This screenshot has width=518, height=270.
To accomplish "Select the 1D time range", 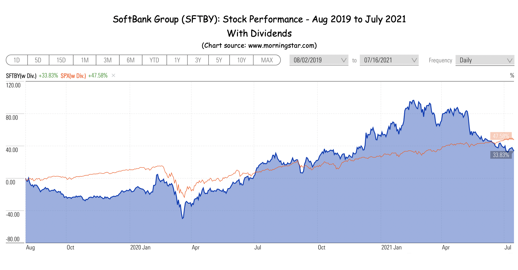I will (x=17, y=60).
